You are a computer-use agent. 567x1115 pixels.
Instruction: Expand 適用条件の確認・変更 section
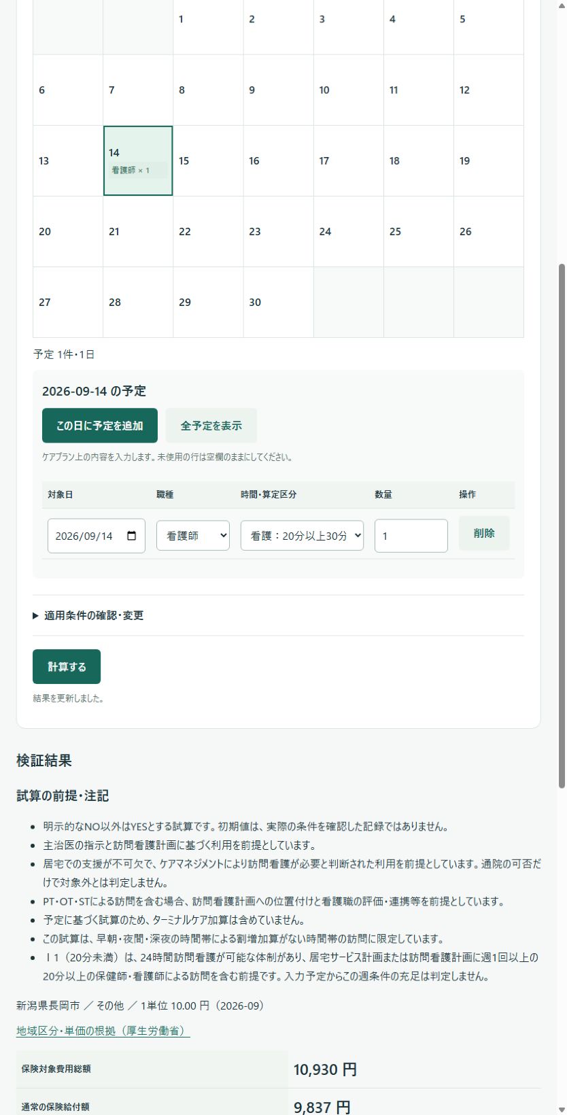click(88, 615)
